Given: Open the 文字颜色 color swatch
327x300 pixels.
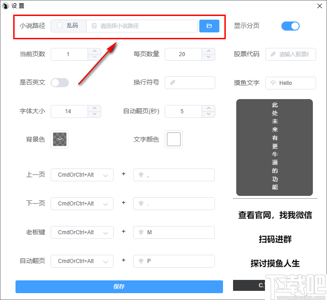Looking at the screenshot, I should pos(174,139).
